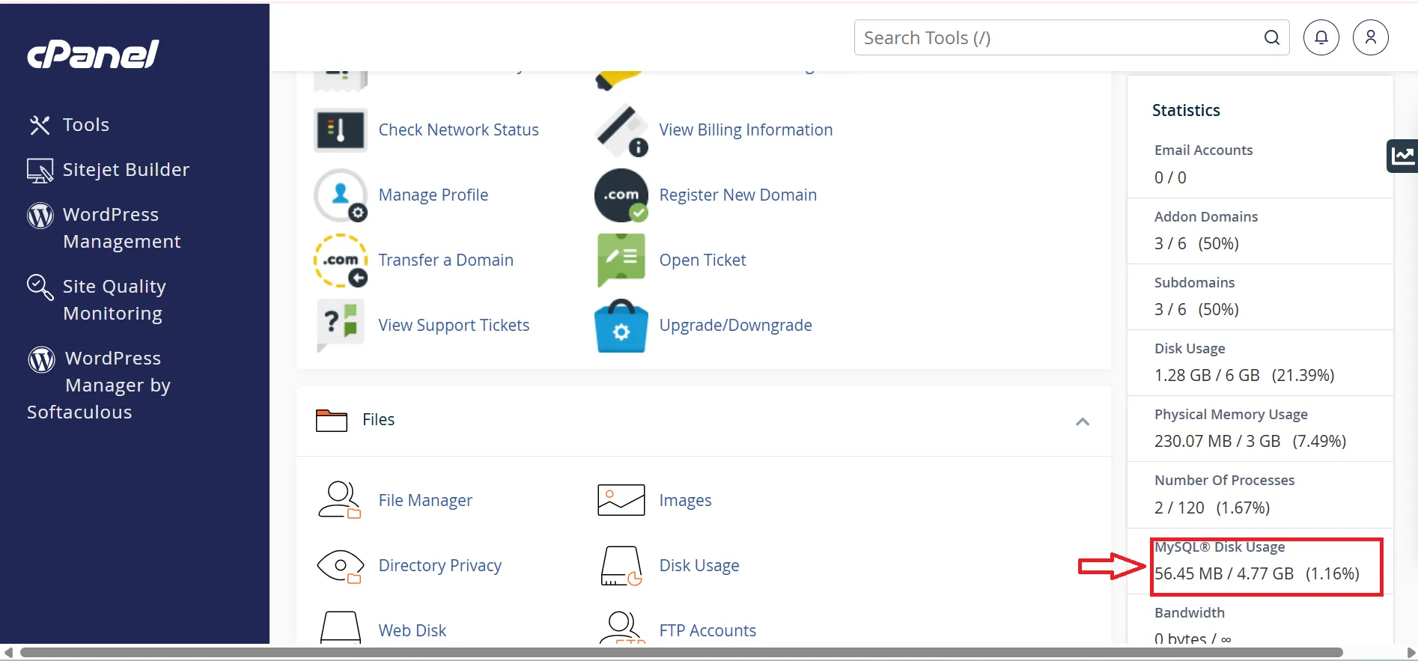Click the horizontal scrollbar at bottom

(x=681, y=652)
